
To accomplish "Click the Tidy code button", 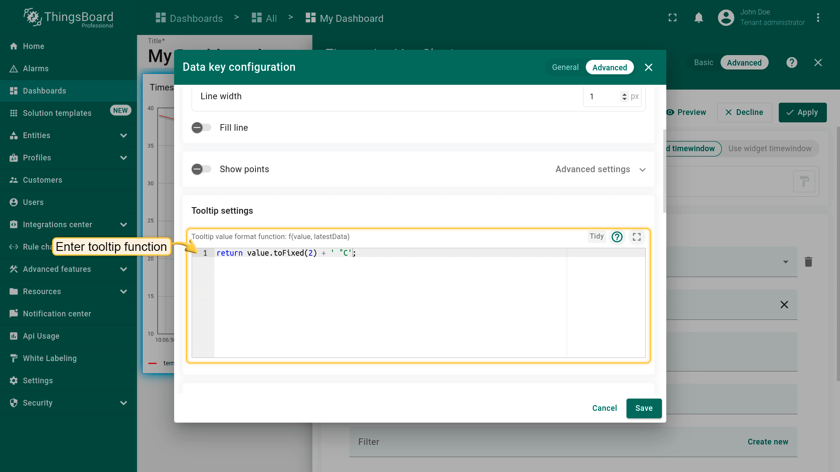I will coord(596,236).
